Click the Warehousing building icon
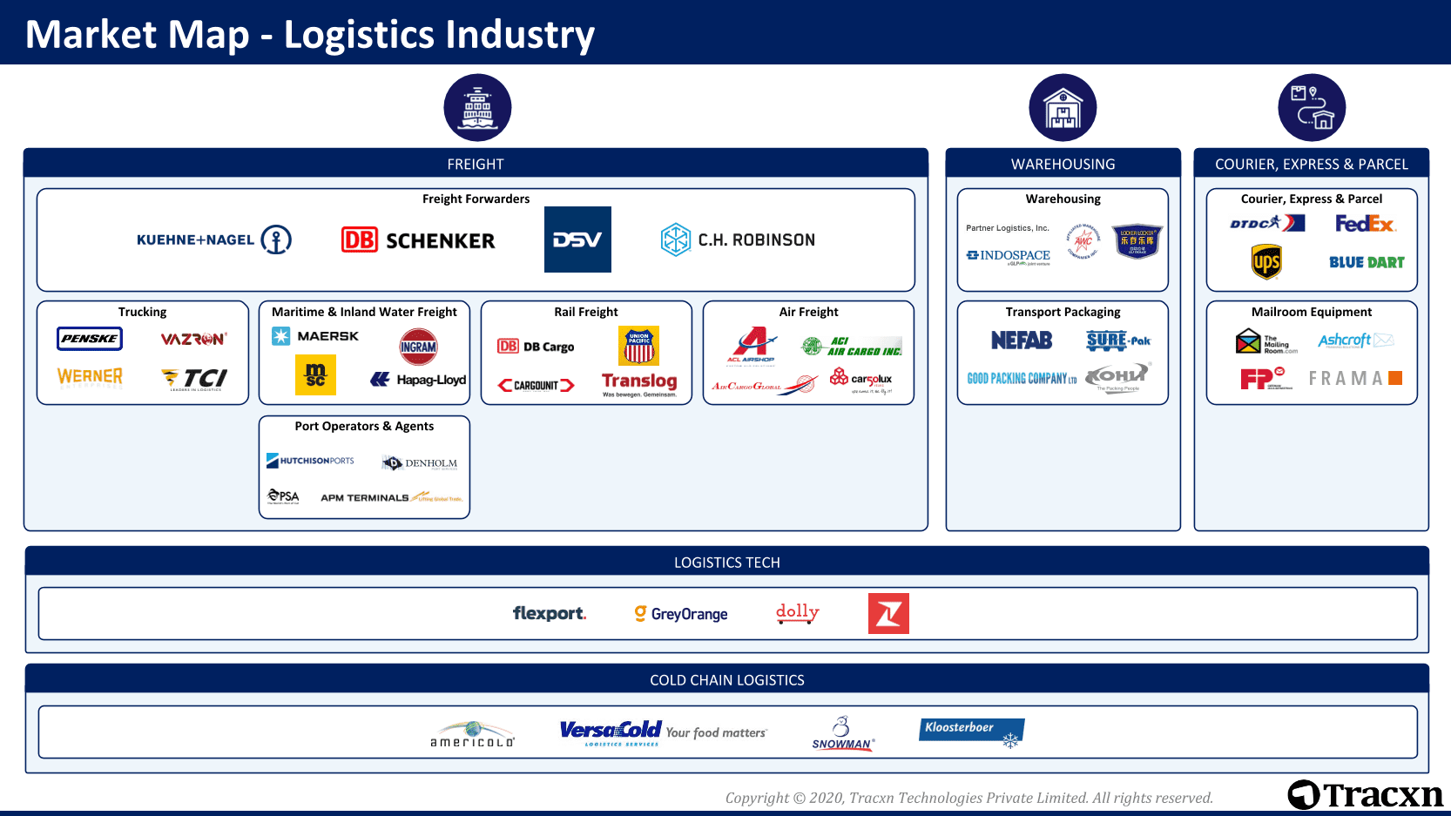The width and height of the screenshot is (1451, 816). 1063,107
